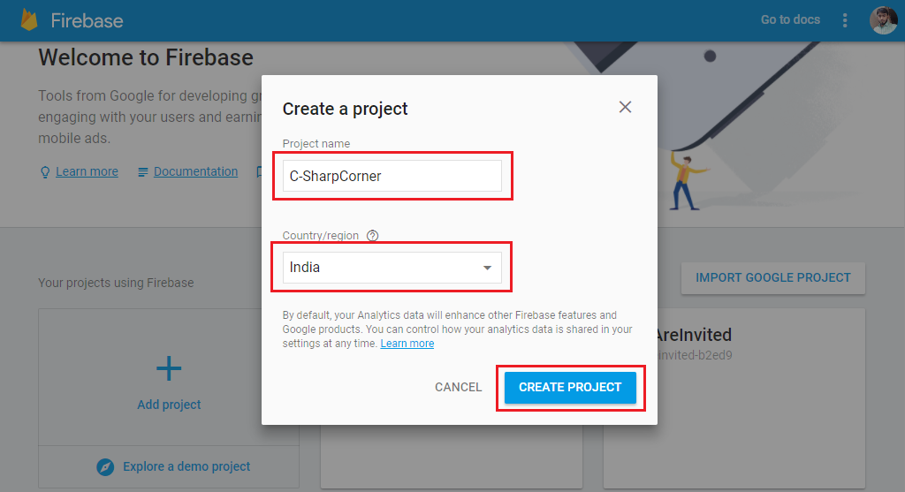The image size is (905, 492).
Task: Click the IMPORT GOOGLE PROJECT button
Action: coord(772,278)
